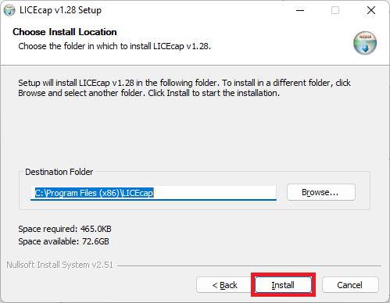
Task: Click the 'Choose Install Location' heading
Action: click(x=65, y=32)
